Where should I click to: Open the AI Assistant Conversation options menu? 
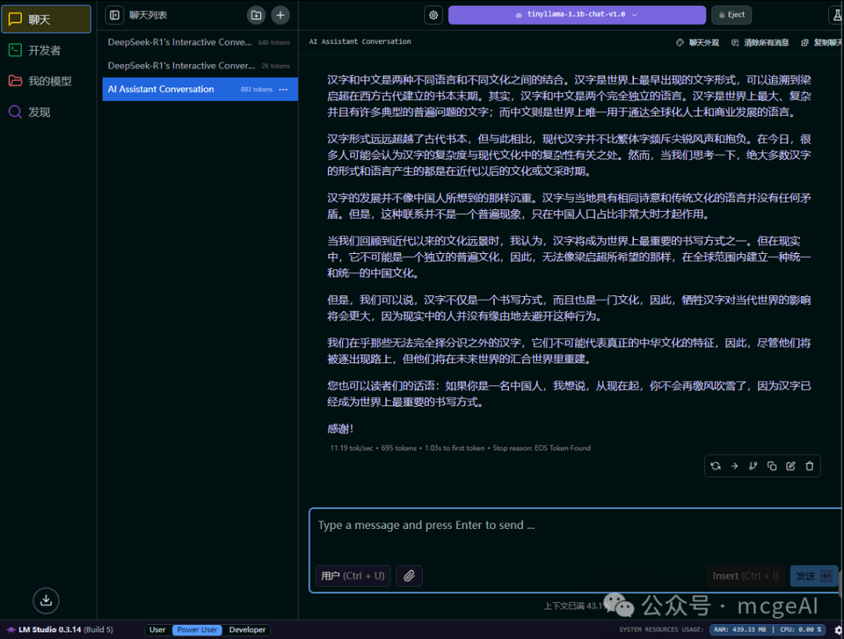click(284, 89)
